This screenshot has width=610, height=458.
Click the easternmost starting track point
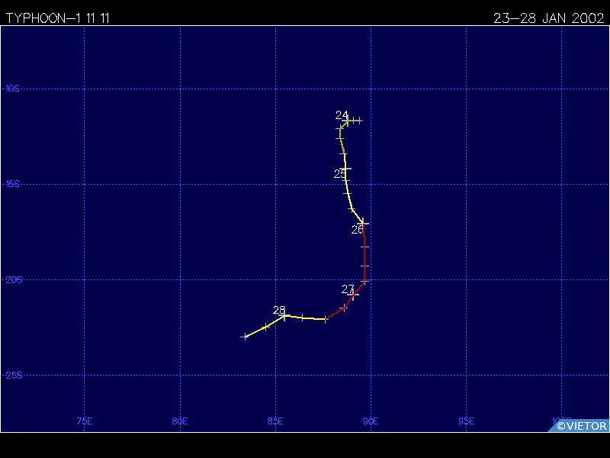pos(360,121)
